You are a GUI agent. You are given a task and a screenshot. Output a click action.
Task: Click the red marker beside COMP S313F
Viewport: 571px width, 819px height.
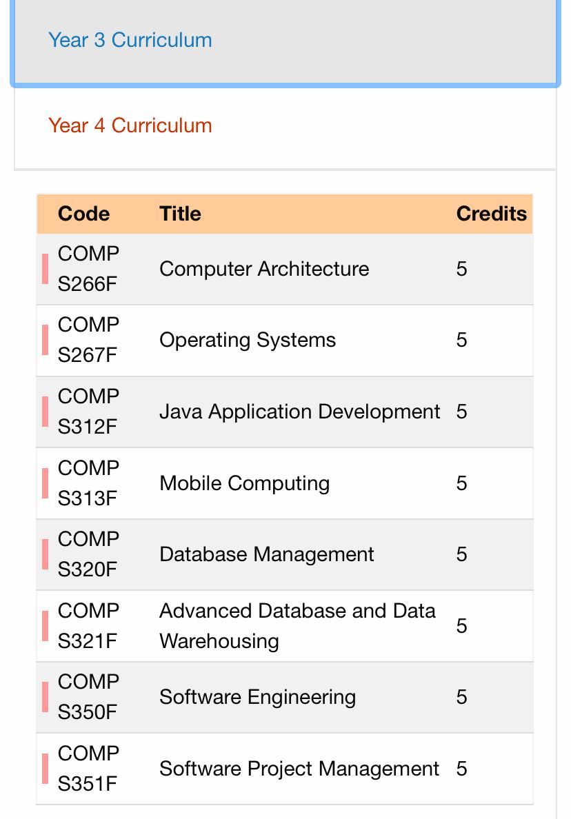(46, 483)
